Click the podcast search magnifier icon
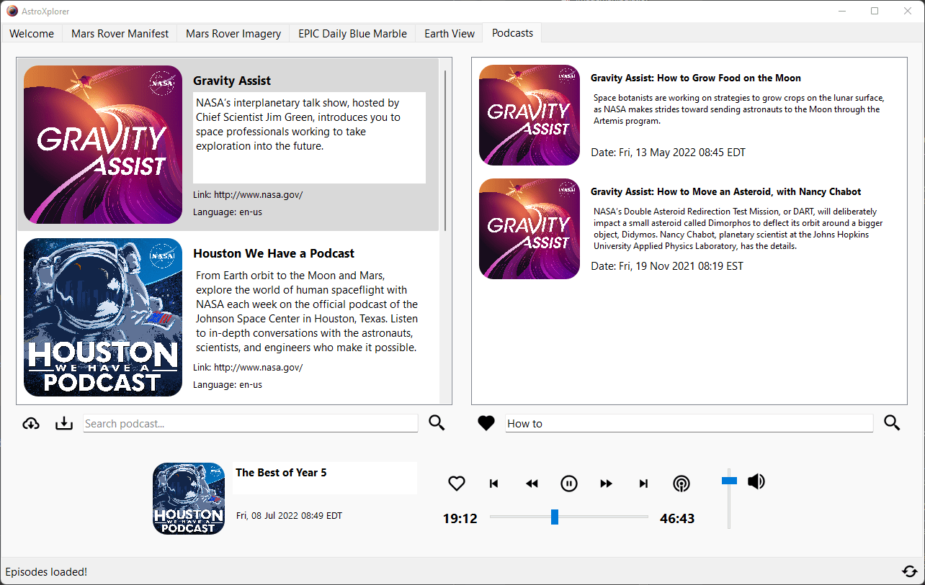 pos(437,423)
